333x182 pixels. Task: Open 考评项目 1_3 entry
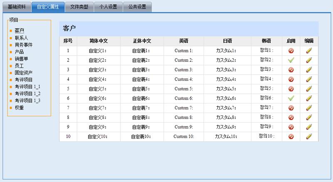pos(27,101)
